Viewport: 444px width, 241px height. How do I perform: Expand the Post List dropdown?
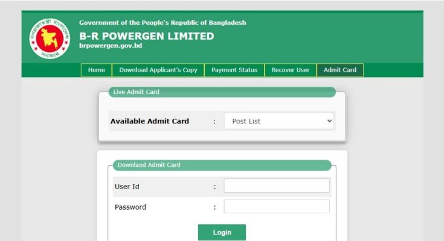[278, 121]
